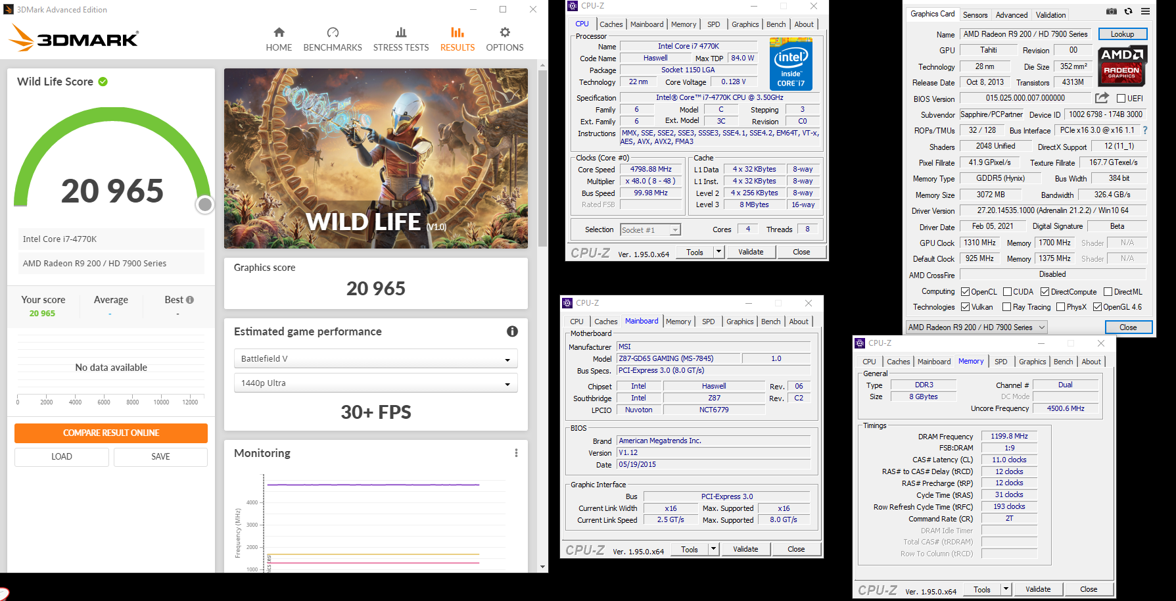This screenshot has height=601, width=1176.
Task: Switch to the Advanced tab in GPU-Z
Action: click(1012, 15)
